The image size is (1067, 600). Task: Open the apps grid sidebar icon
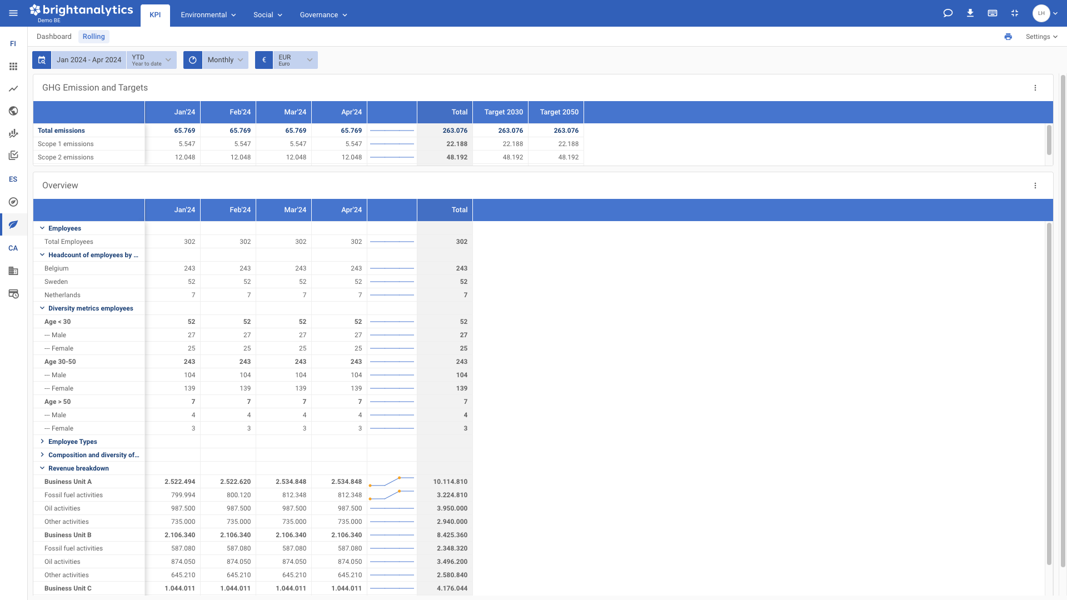point(13,67)
